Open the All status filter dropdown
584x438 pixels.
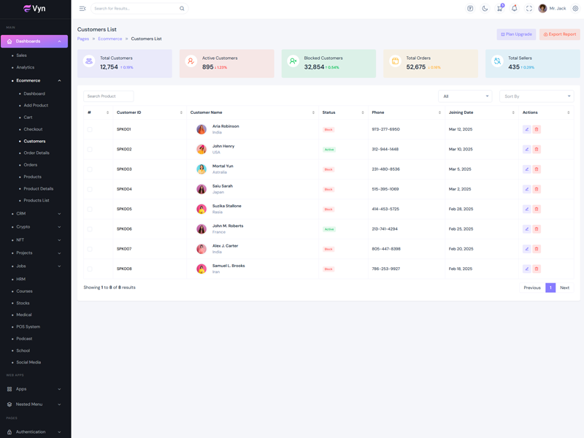click(x=465, y=96)
